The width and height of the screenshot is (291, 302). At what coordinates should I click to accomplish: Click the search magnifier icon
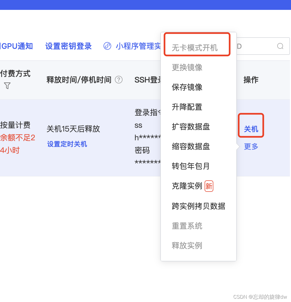pos(280,46)
